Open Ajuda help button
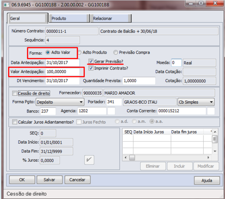Screen dimensions: 225x199 [x=207, y=180]
